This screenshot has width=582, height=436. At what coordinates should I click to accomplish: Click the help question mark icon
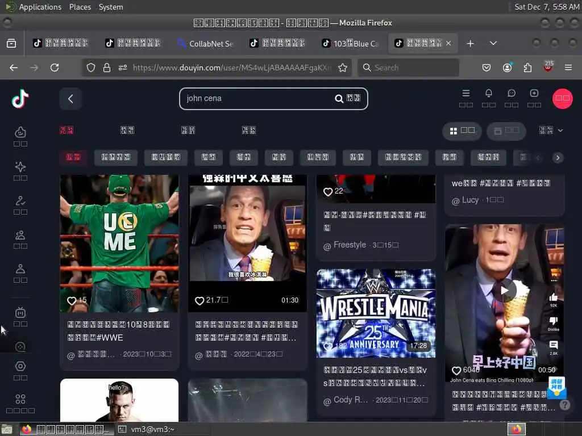[x=565, y=405]
